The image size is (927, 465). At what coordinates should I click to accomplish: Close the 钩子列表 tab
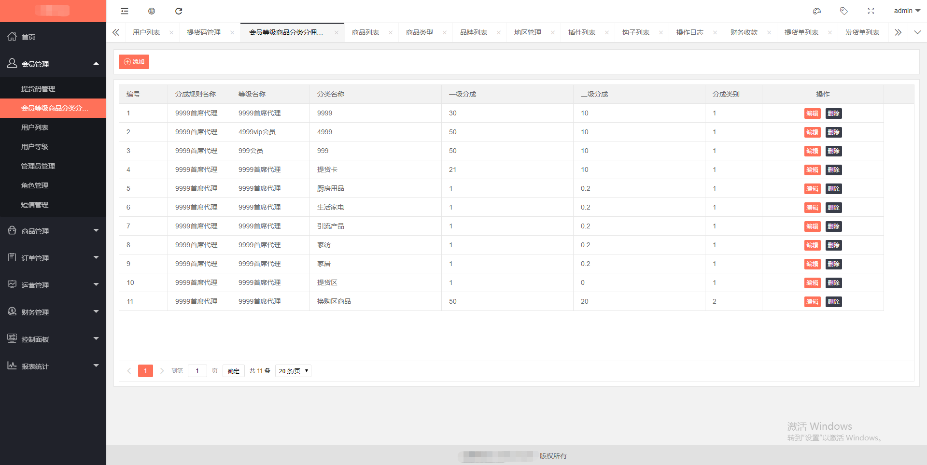[661, 33]
